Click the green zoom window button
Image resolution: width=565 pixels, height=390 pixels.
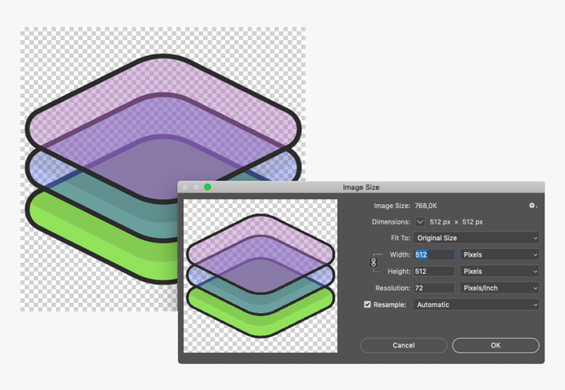point(208,187)
